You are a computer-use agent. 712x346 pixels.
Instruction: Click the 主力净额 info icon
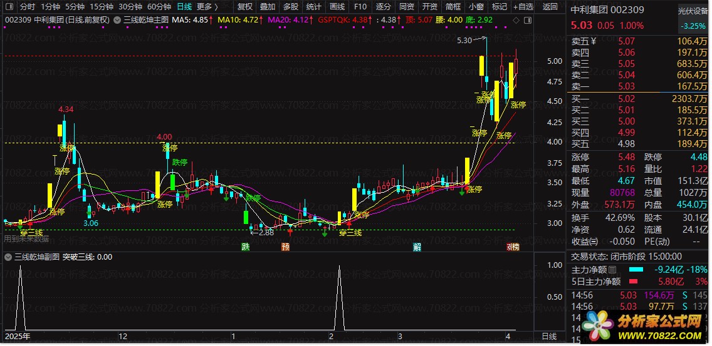pyautogui.click(x=612, y=270)
